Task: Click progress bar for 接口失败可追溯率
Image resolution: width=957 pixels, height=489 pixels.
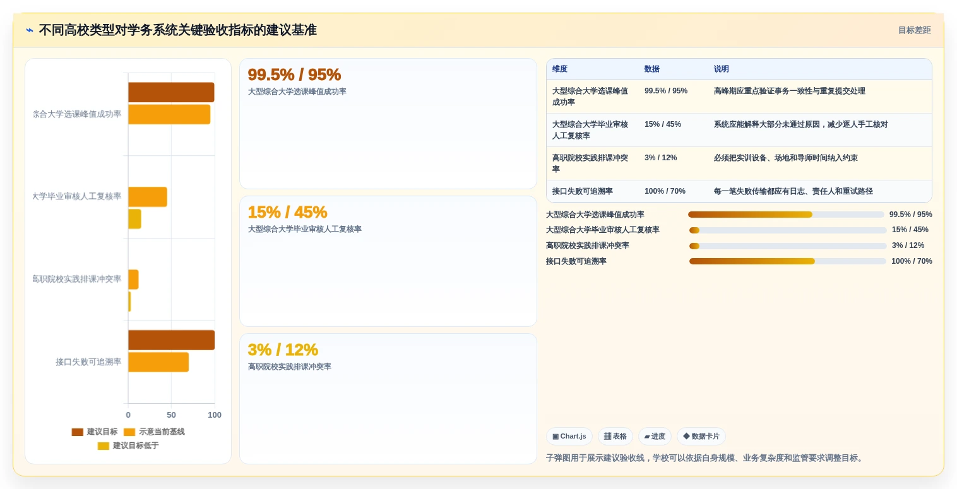Action: pos(788,261)
